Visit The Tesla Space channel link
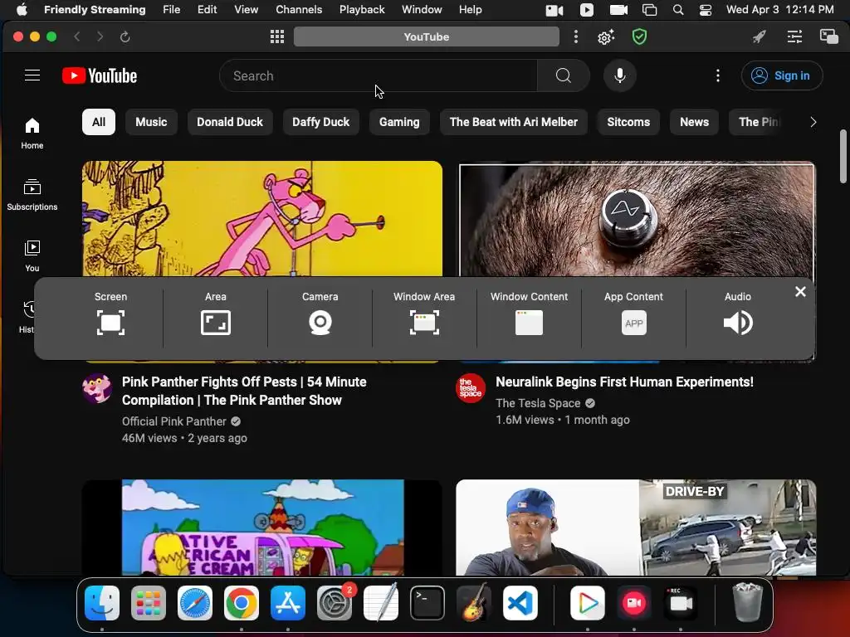850x637 pixels. (538, 403)
